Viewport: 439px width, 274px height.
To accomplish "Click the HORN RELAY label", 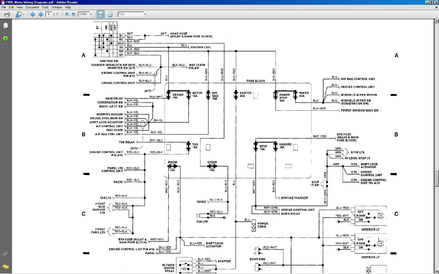I will tap(291, 214).
